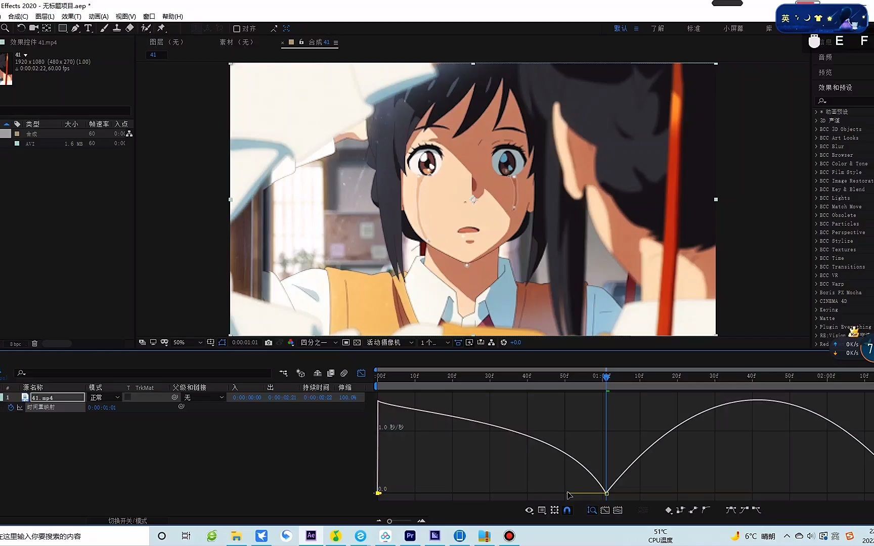Click the timeline zoom slider handle

(x=389, y=521)
